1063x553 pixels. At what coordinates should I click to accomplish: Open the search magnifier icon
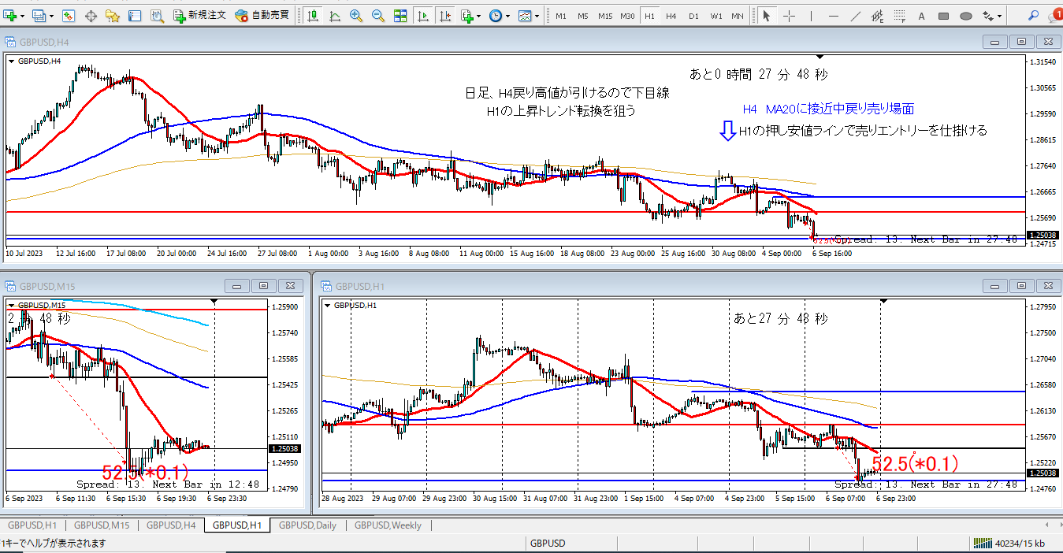click(1033, 16)
